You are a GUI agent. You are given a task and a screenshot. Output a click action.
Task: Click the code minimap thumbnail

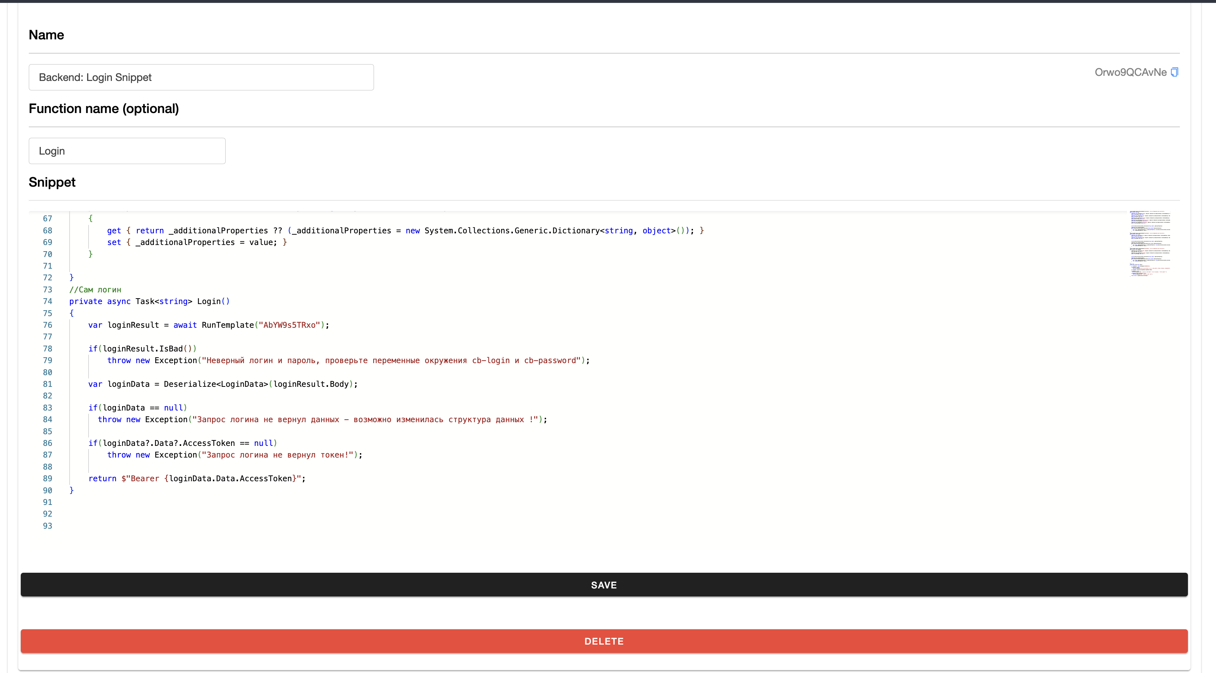1150,243
